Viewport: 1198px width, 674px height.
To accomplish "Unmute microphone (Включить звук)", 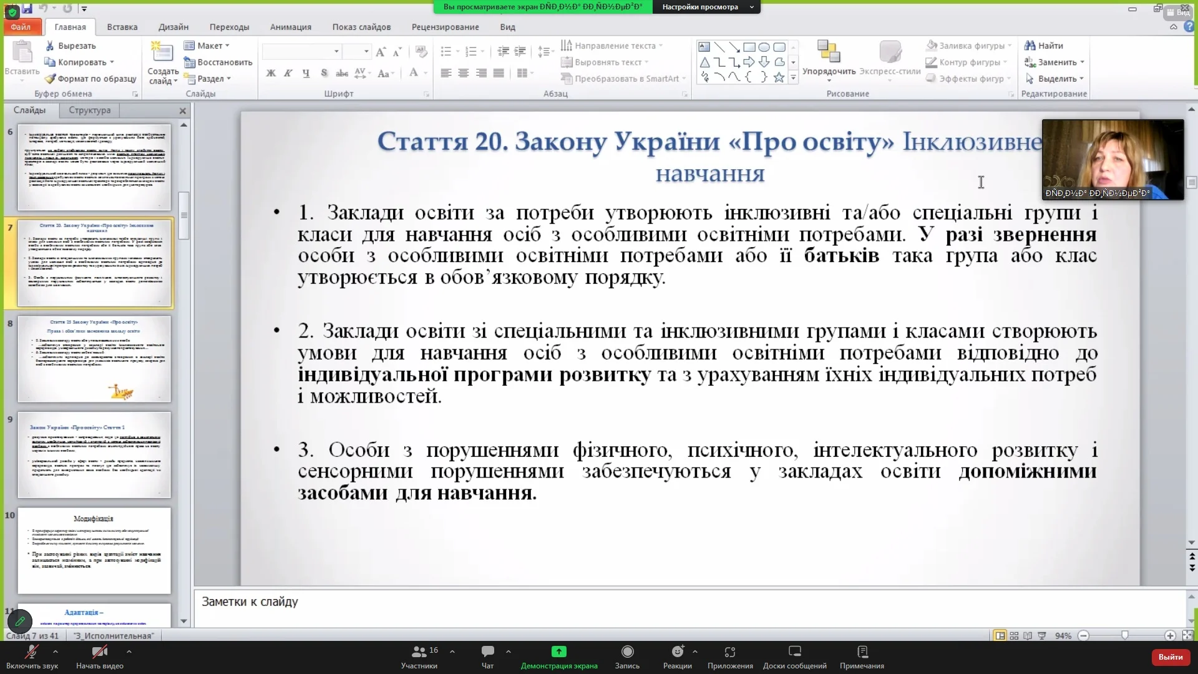I will coord(31,652).
